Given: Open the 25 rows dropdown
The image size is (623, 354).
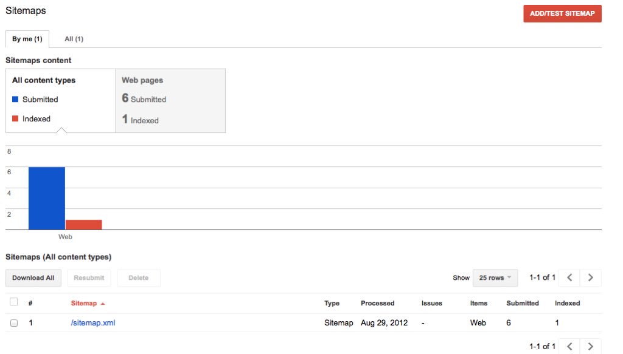Looking at the screenshot, I should pos(495,277).
